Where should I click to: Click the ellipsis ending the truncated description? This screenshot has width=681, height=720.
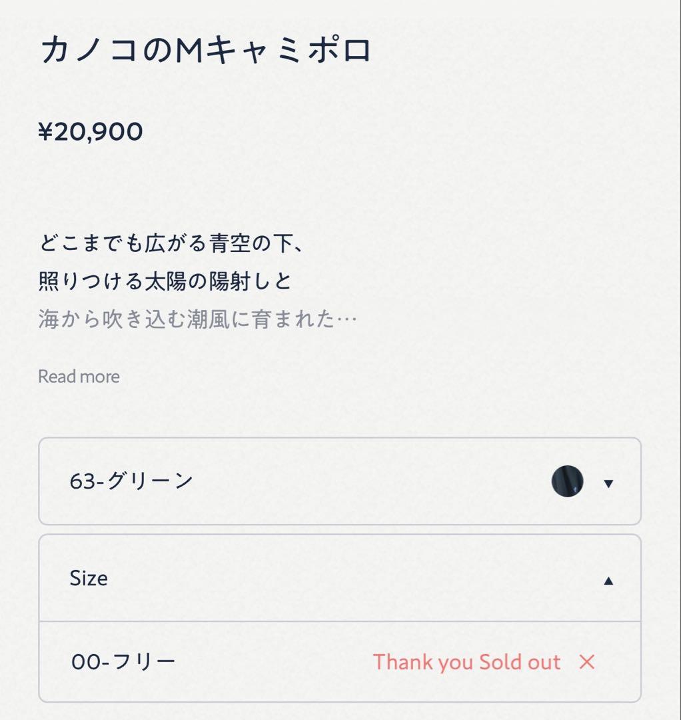[x=346, y=320]
